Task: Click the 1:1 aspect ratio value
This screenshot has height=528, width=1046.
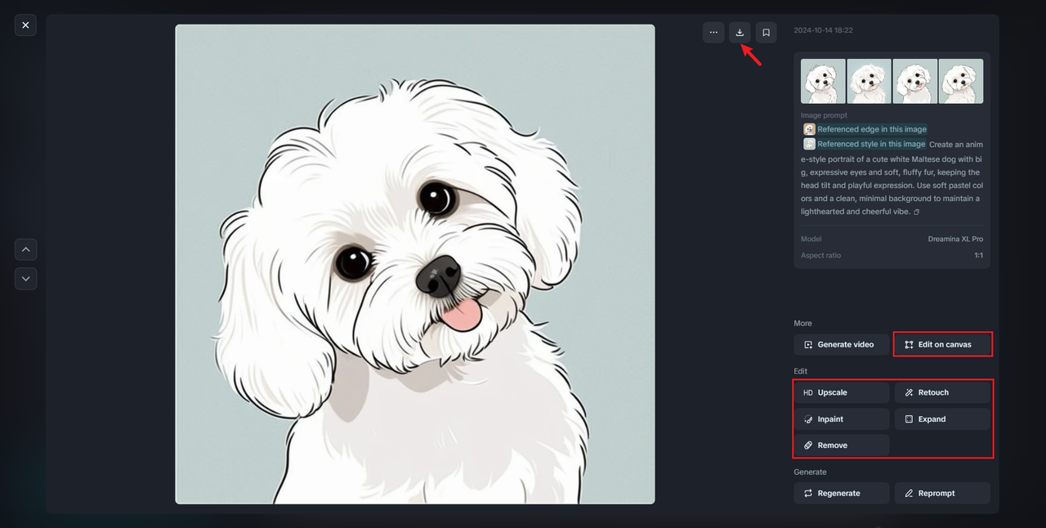Action: (x=978, y=255)
